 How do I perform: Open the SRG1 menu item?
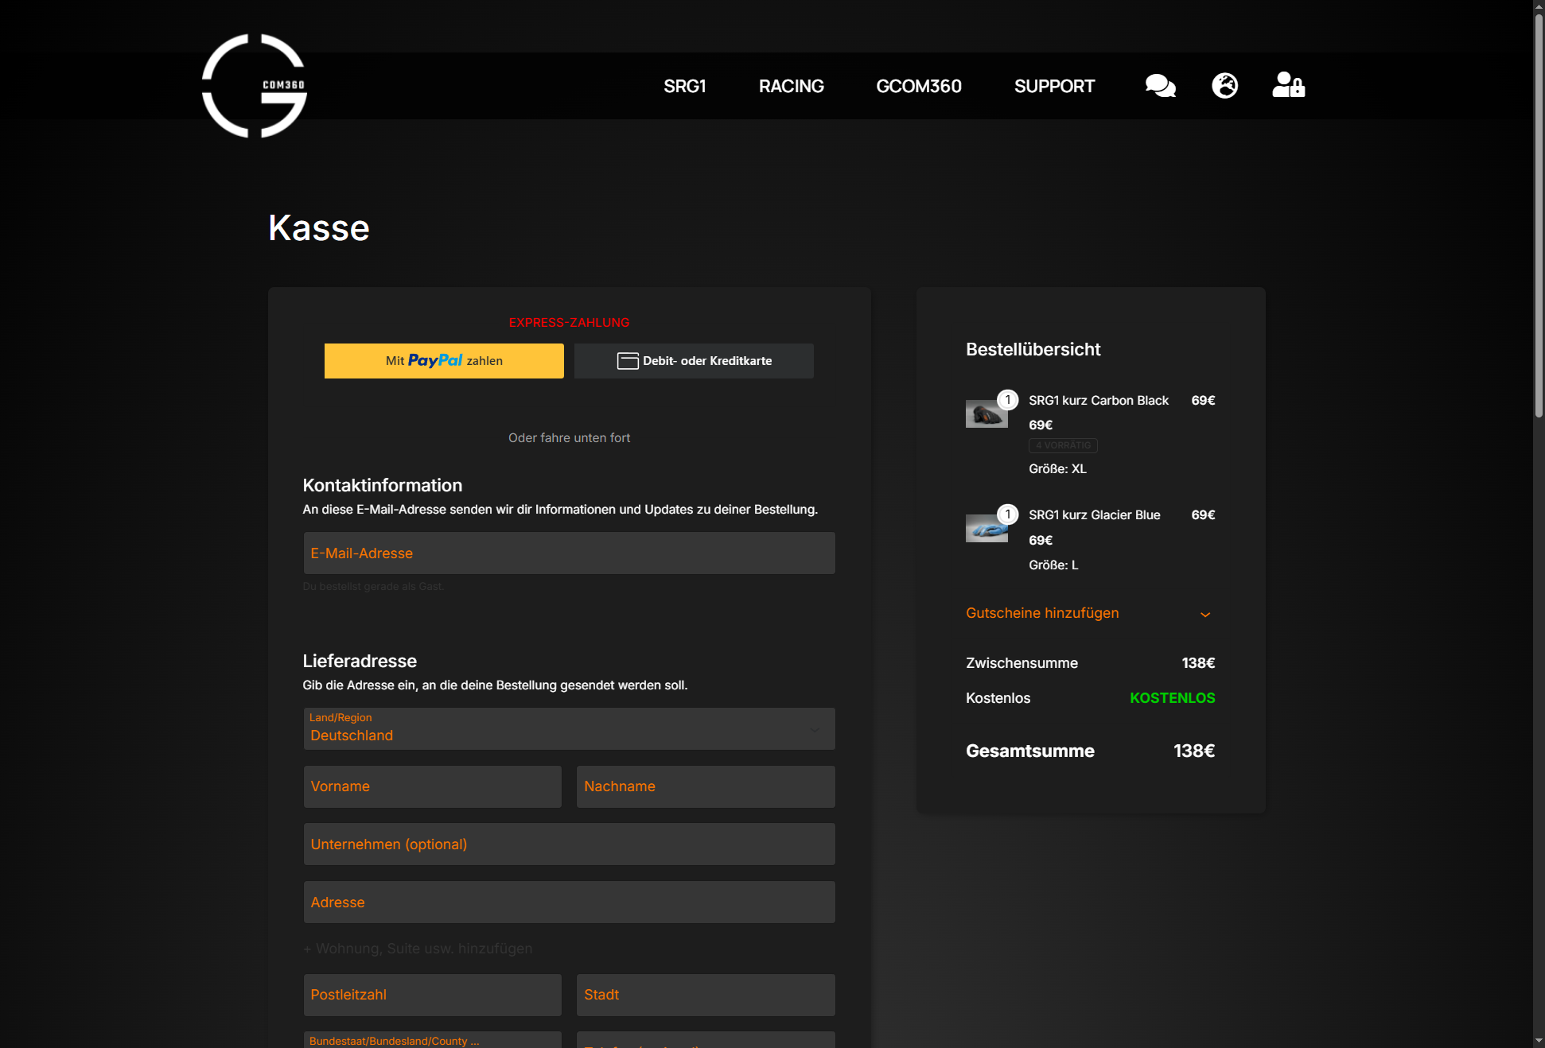pos(684,86)
